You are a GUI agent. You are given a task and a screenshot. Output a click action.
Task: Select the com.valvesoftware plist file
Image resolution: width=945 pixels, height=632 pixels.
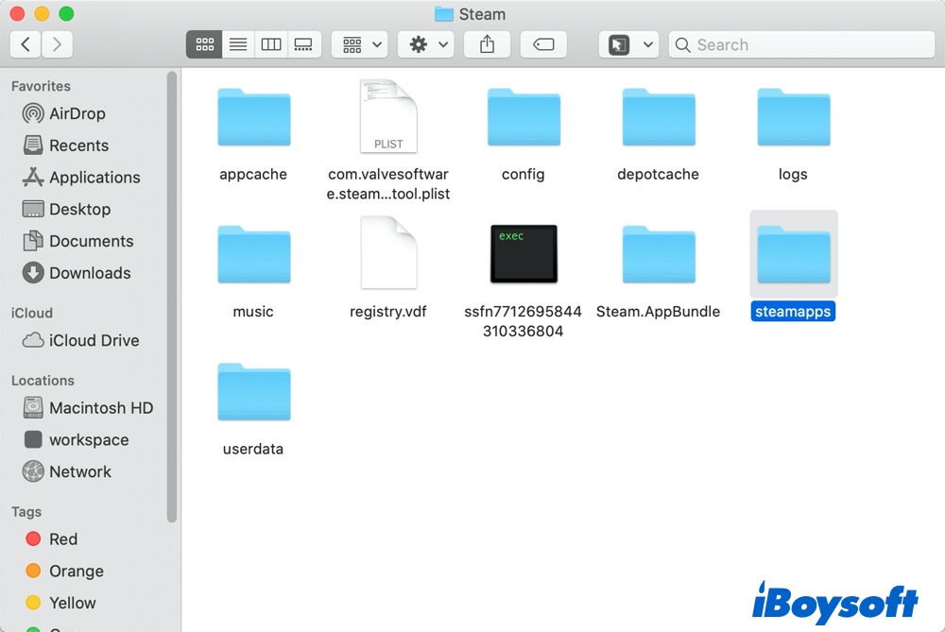[x=388, y=117]
